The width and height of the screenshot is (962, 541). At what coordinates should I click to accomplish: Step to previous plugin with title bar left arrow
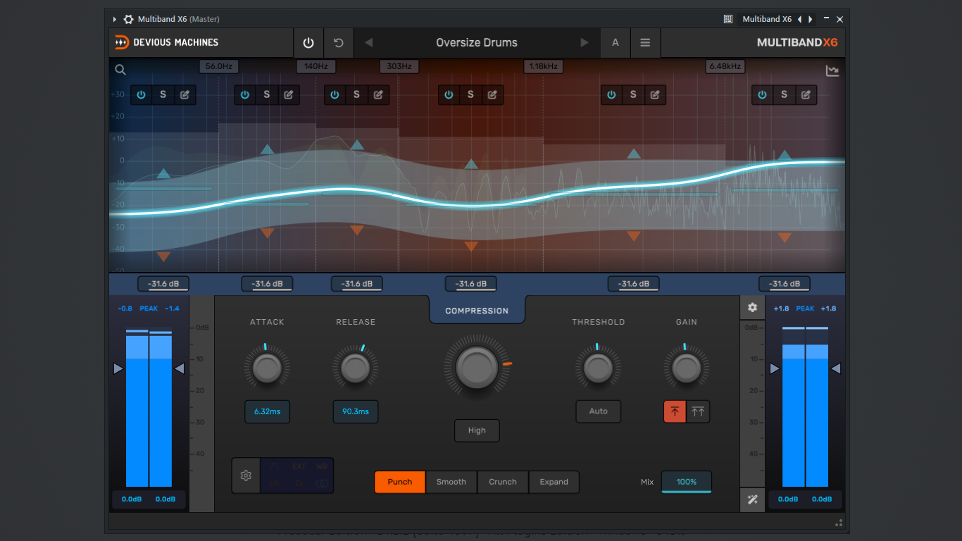800,19
